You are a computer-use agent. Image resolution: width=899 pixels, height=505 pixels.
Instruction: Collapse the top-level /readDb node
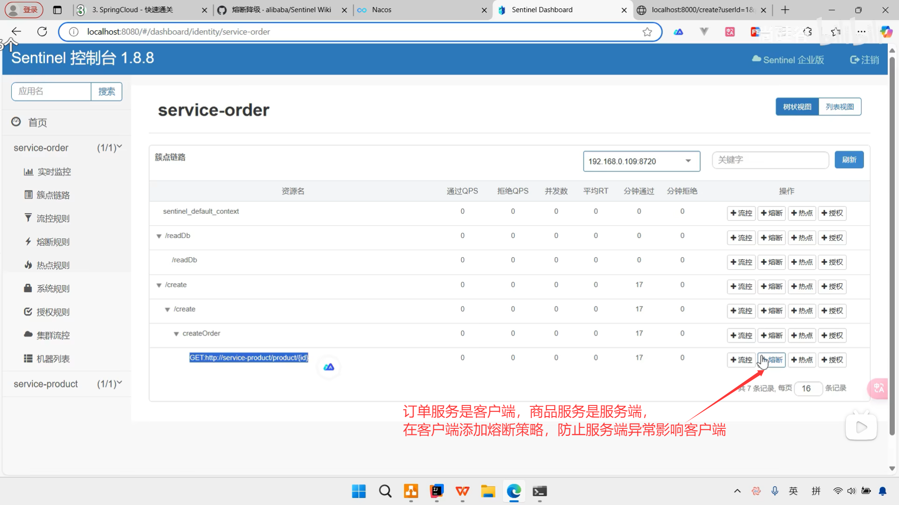[x=159, y=236]
